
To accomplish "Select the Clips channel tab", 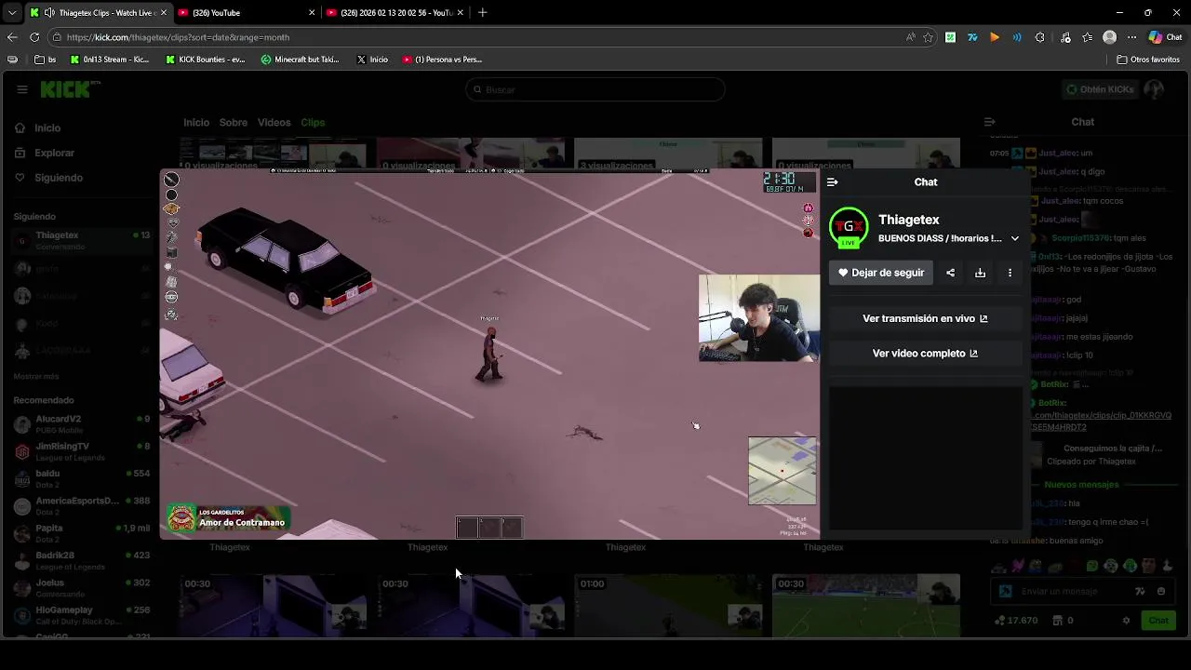I will 313,123.
